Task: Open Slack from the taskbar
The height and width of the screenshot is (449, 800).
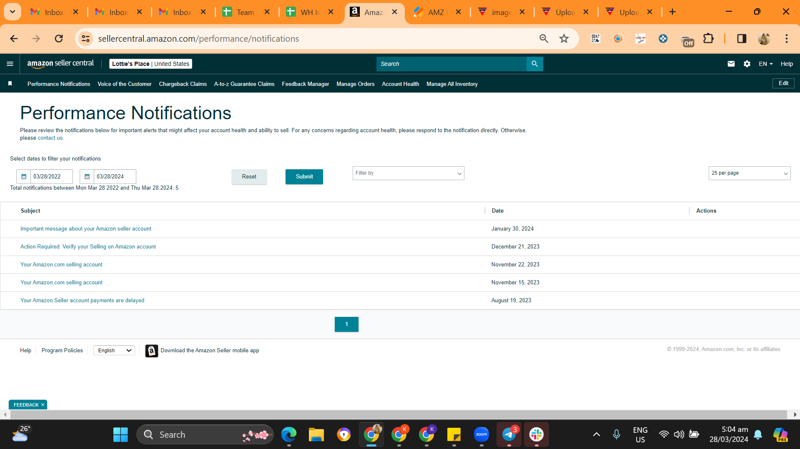Action: 537,435
